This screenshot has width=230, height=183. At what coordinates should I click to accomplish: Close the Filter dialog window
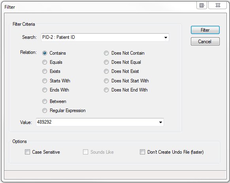tap(218, 5)
